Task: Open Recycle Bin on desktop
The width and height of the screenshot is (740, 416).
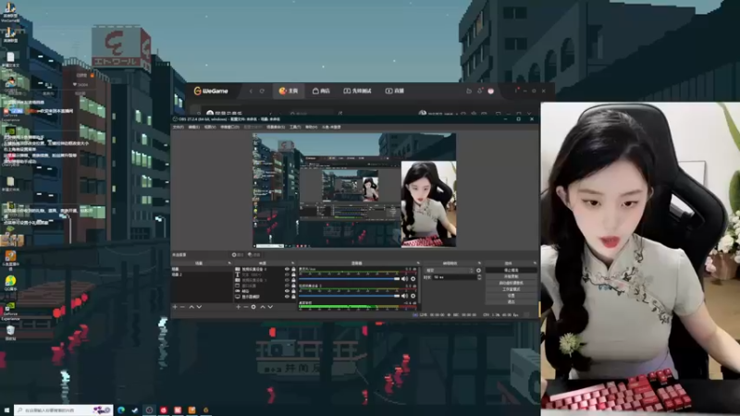Action: pyautogui.click(x=10, y=332)
